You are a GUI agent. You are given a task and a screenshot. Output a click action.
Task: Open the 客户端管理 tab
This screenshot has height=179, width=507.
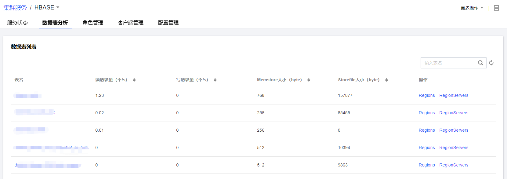(x=130, y=23)
